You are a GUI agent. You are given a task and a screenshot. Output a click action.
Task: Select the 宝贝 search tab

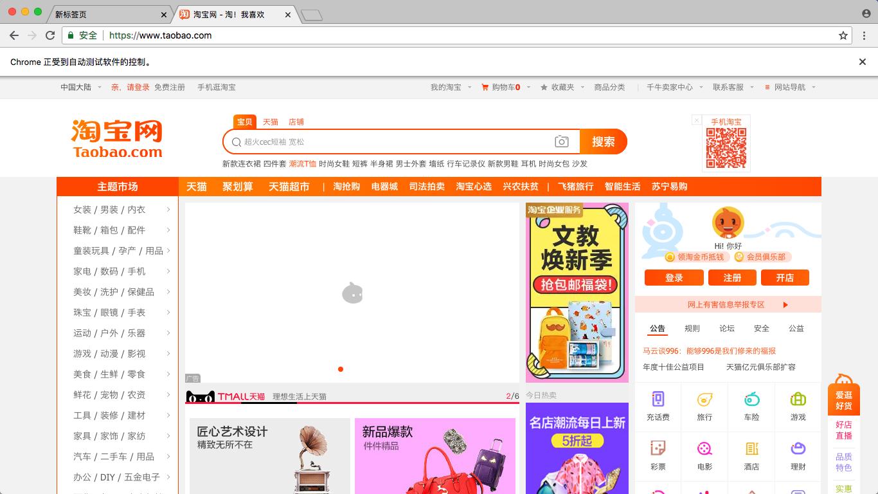(245, 122)
